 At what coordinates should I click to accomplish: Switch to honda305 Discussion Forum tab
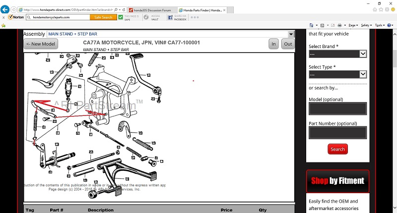(x=151, y=10)
